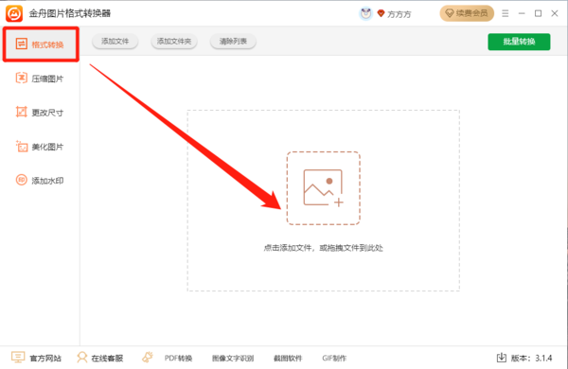Open 在线客服 online support

[107, 359]
